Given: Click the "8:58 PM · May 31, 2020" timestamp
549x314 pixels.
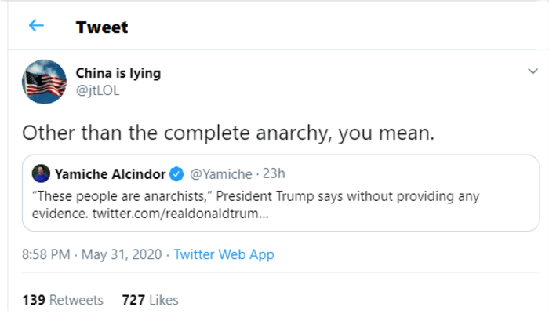Looking at the screenshot, I should 93,254.
